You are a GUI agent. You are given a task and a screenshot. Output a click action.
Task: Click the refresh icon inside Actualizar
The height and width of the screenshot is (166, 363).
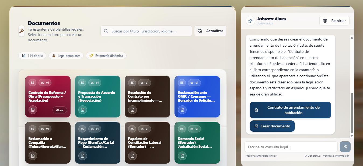point(200,31)
